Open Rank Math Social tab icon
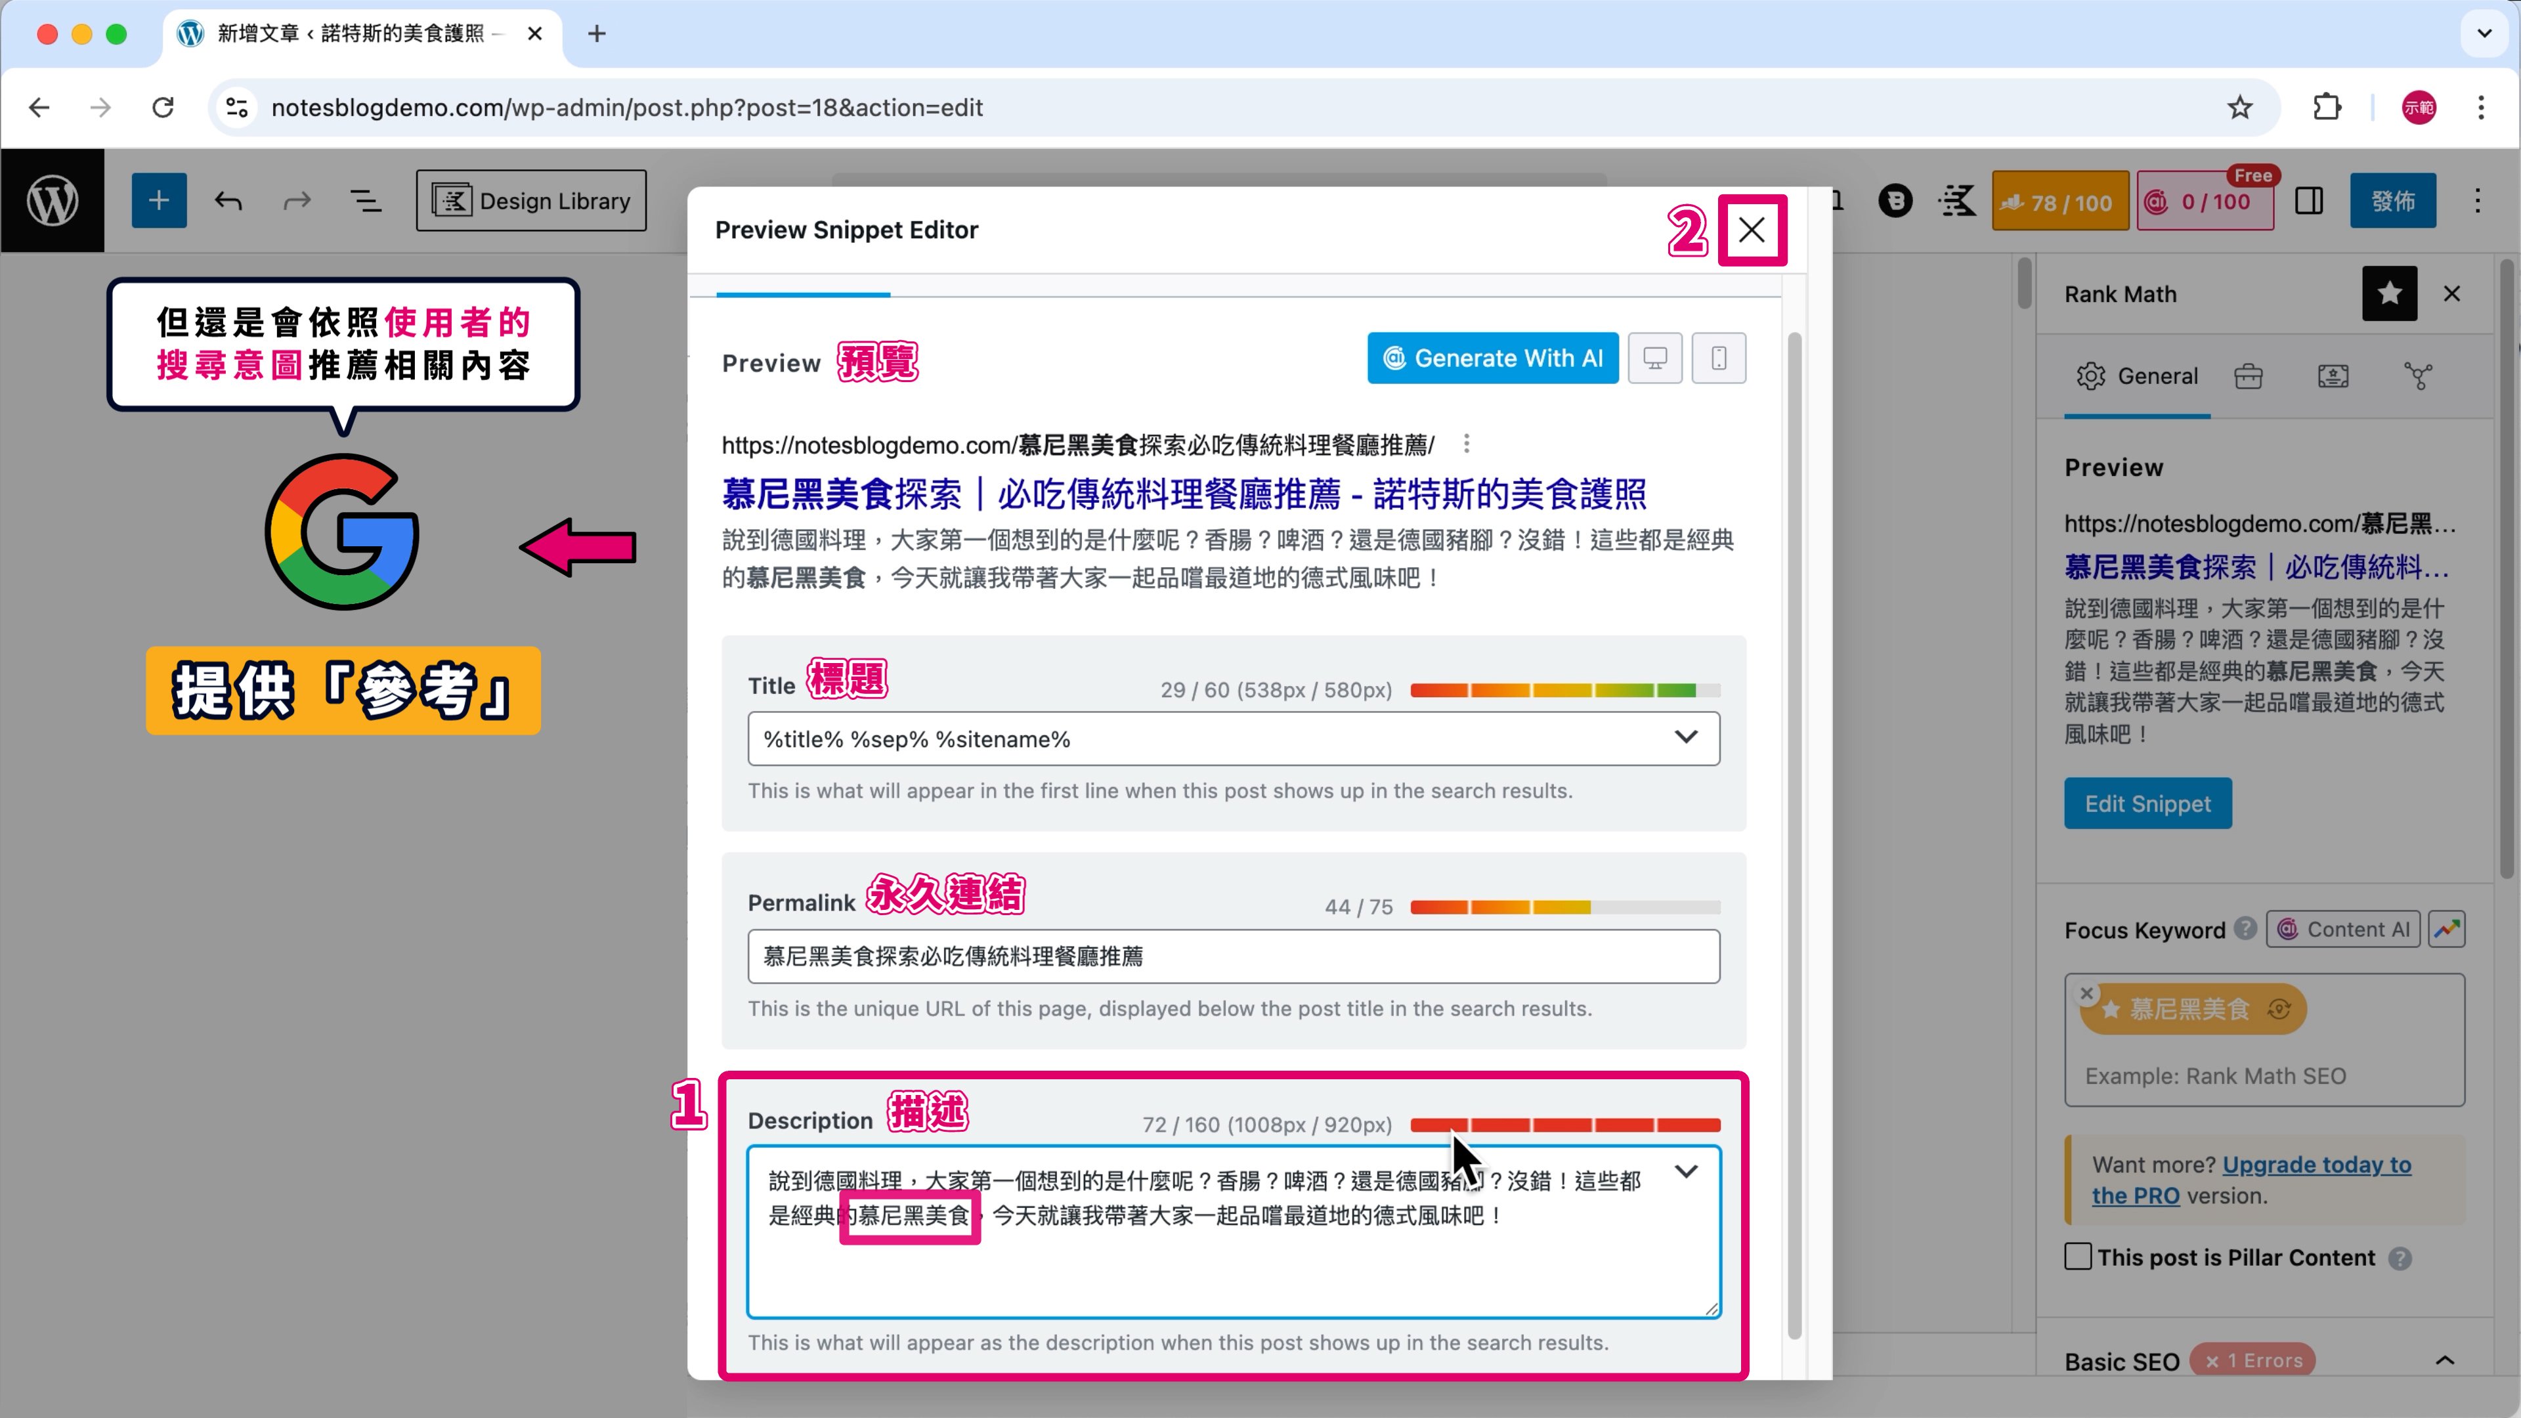This screenshot has width=2521, height=1418. (2417, 376)
